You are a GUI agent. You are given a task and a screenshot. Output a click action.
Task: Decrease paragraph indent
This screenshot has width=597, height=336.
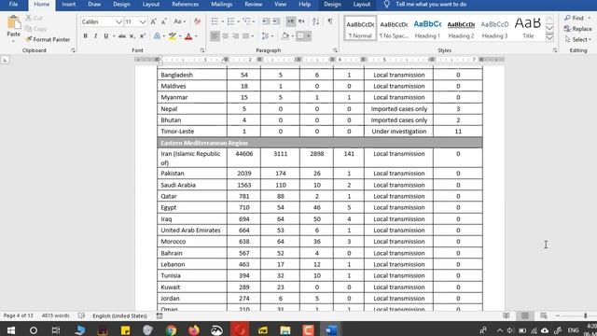pos(266,21)
